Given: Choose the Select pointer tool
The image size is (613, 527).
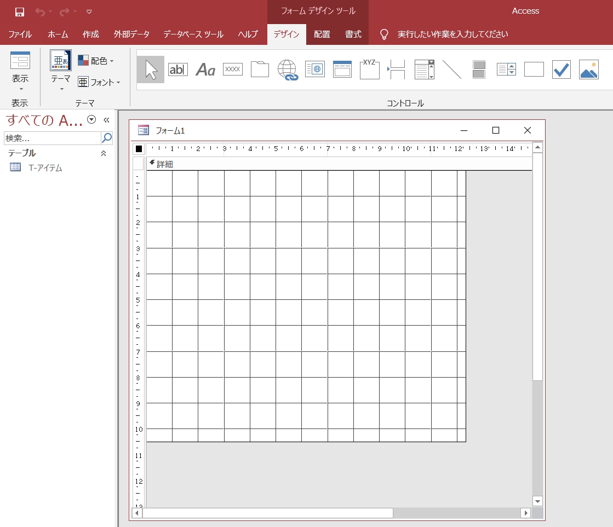Looking at the screenshot, I should [x=151, y=70].
